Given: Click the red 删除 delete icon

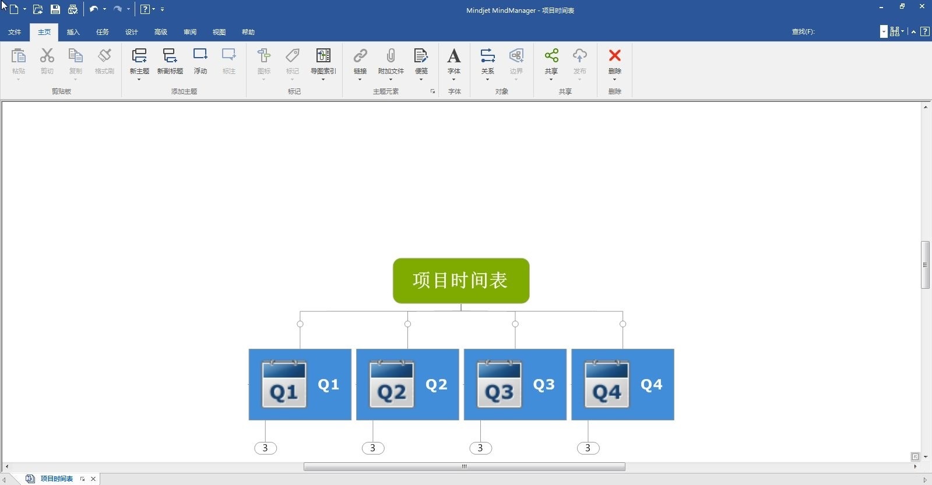Looking at the screenshot, I should (615, 56).
